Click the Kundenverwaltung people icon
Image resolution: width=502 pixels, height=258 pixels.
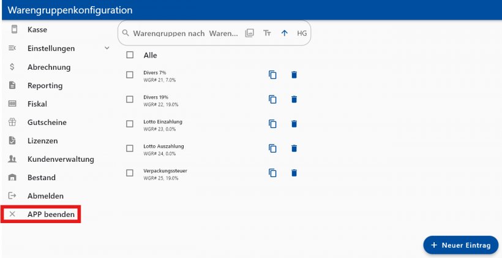click(x=12, y=159)
